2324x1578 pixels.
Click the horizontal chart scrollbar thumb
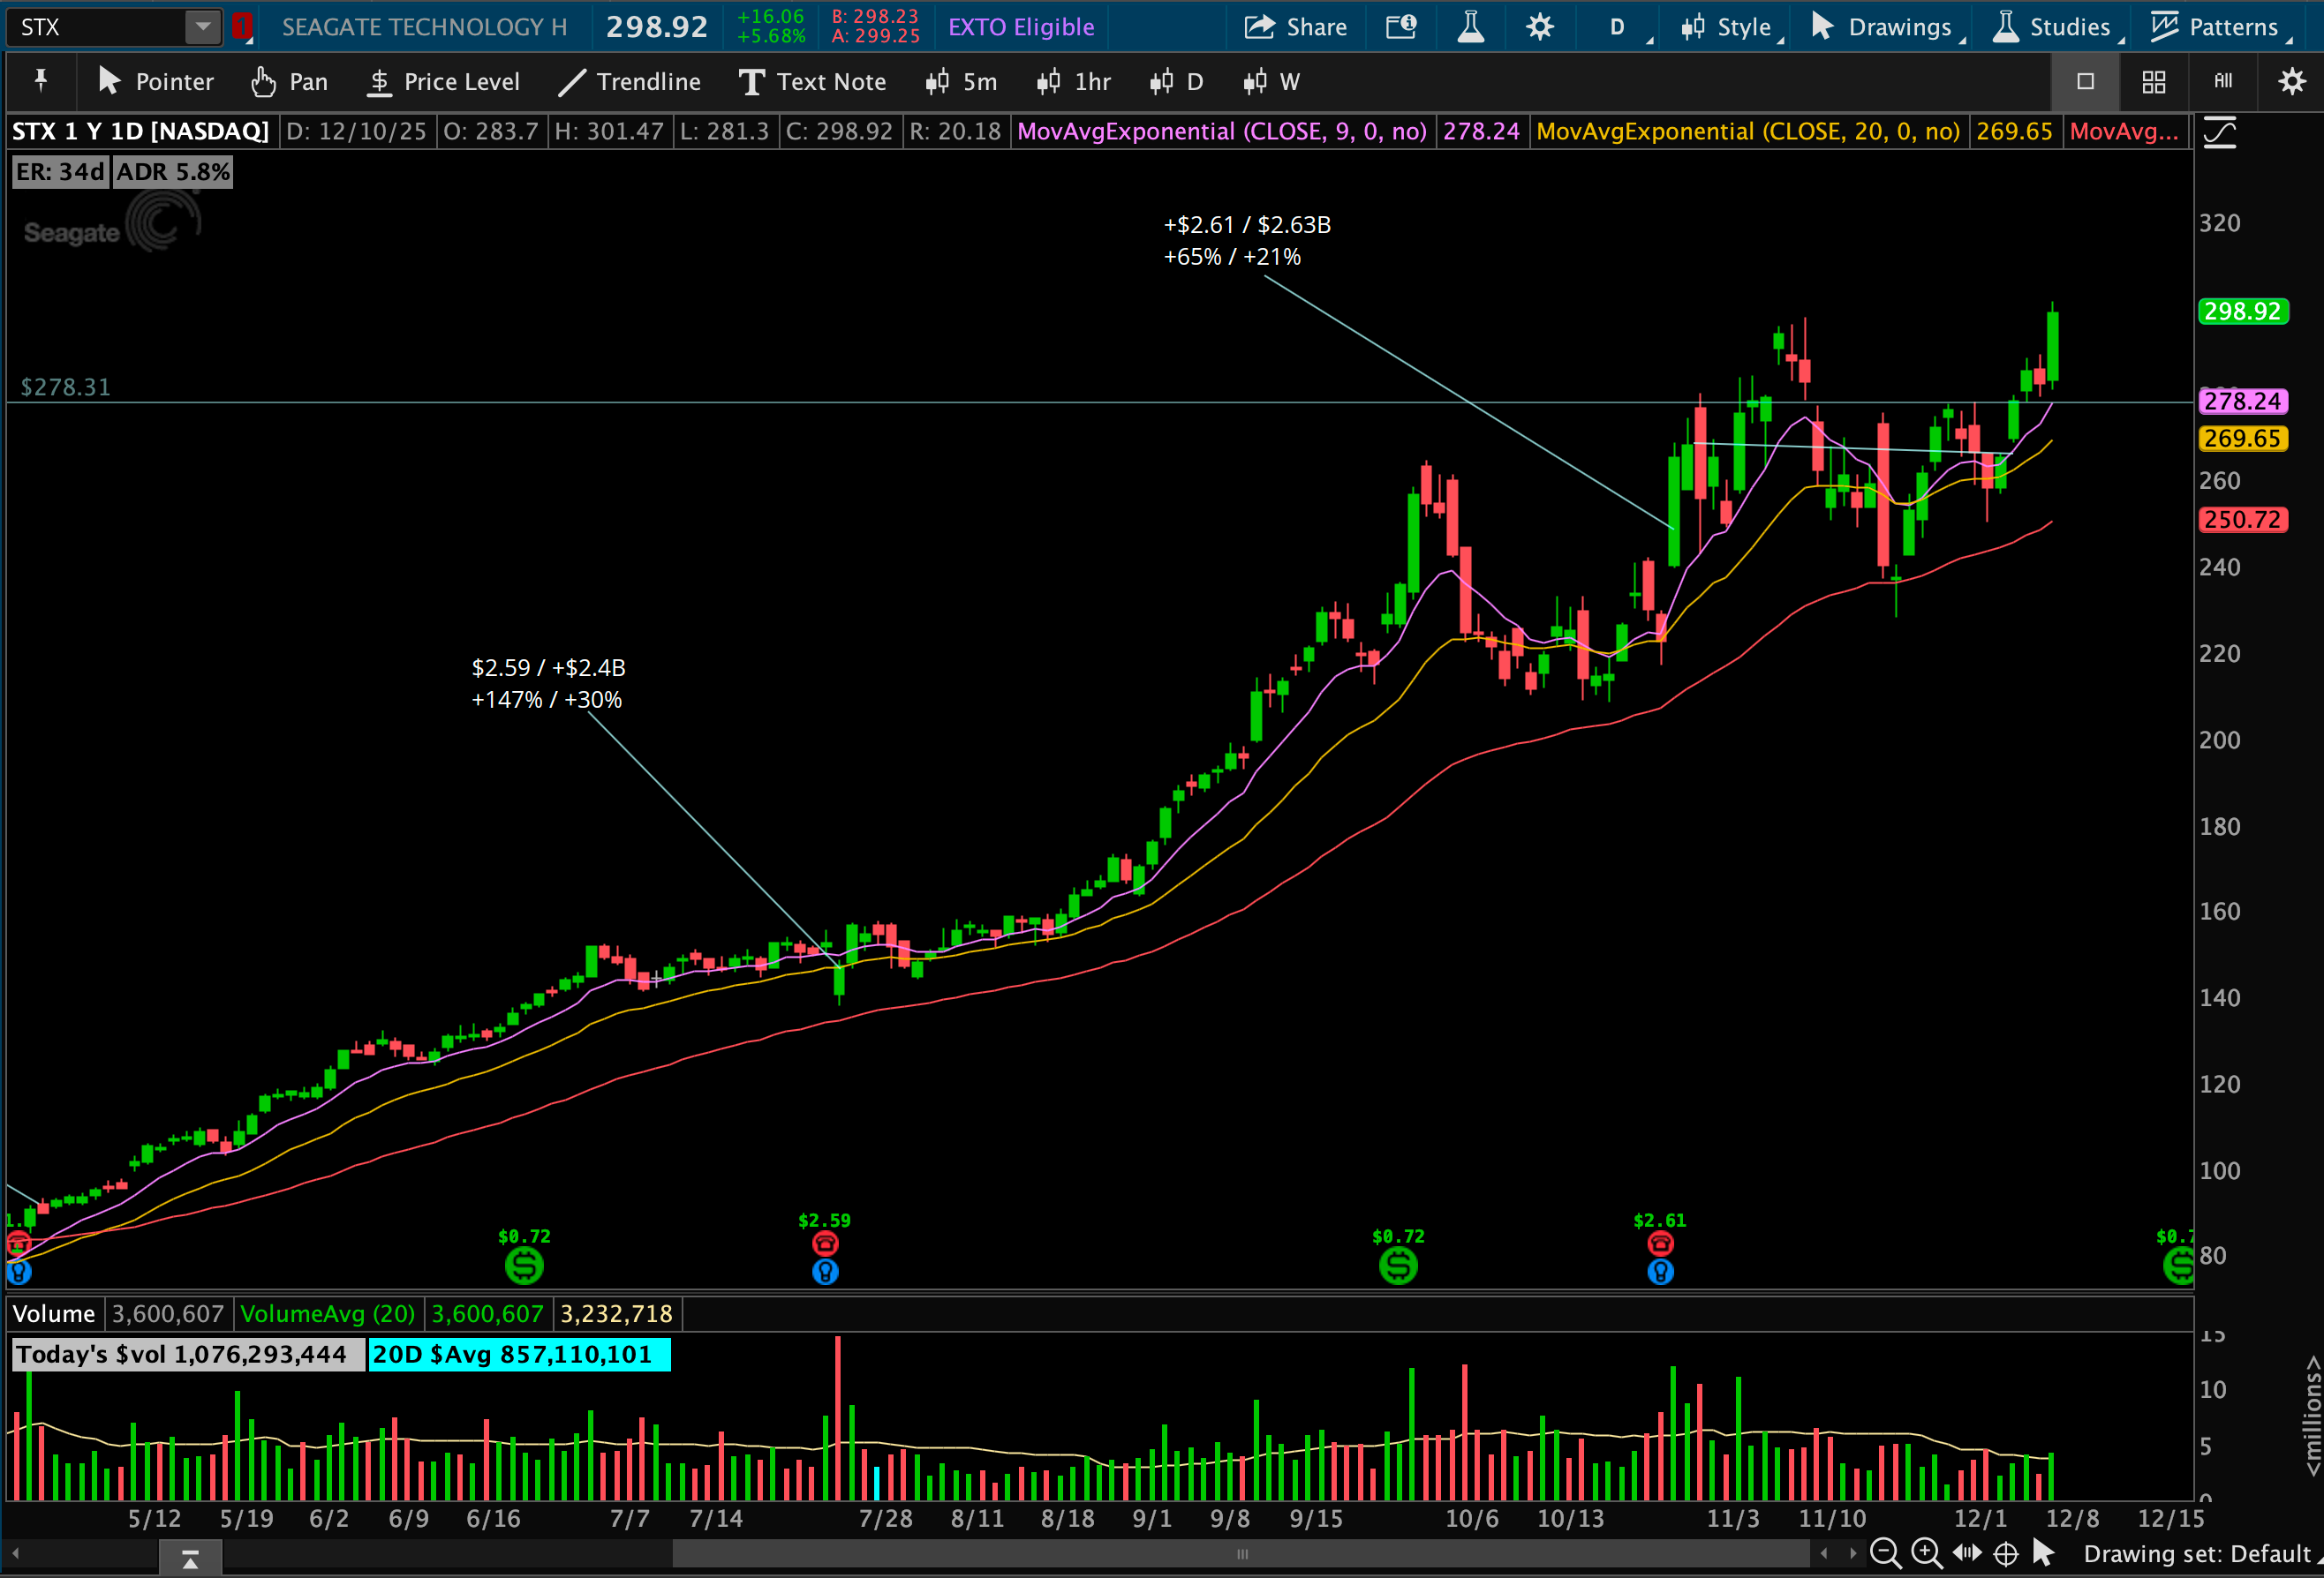tap(1241, 1553)
